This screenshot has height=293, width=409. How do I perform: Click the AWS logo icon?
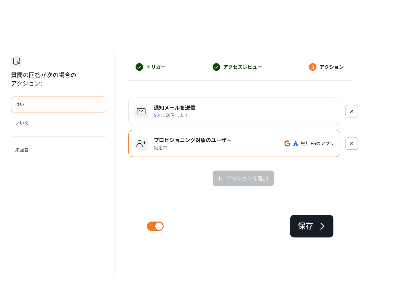304,143
